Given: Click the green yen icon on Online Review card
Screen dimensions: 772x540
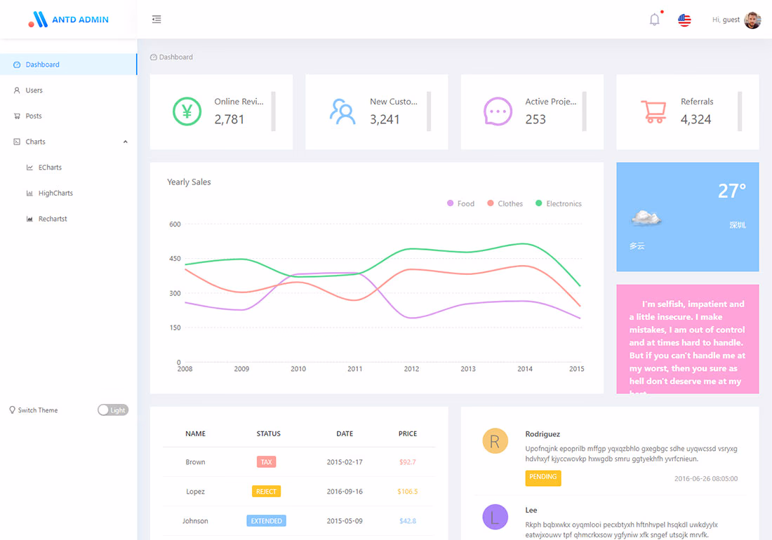Looking at the screenshot, I should (x=187, y=112).
